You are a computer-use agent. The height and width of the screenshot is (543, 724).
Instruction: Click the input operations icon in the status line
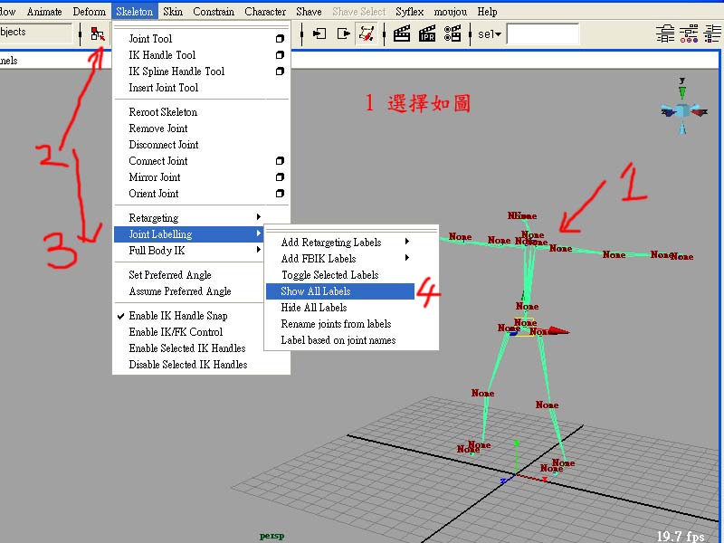319,33
